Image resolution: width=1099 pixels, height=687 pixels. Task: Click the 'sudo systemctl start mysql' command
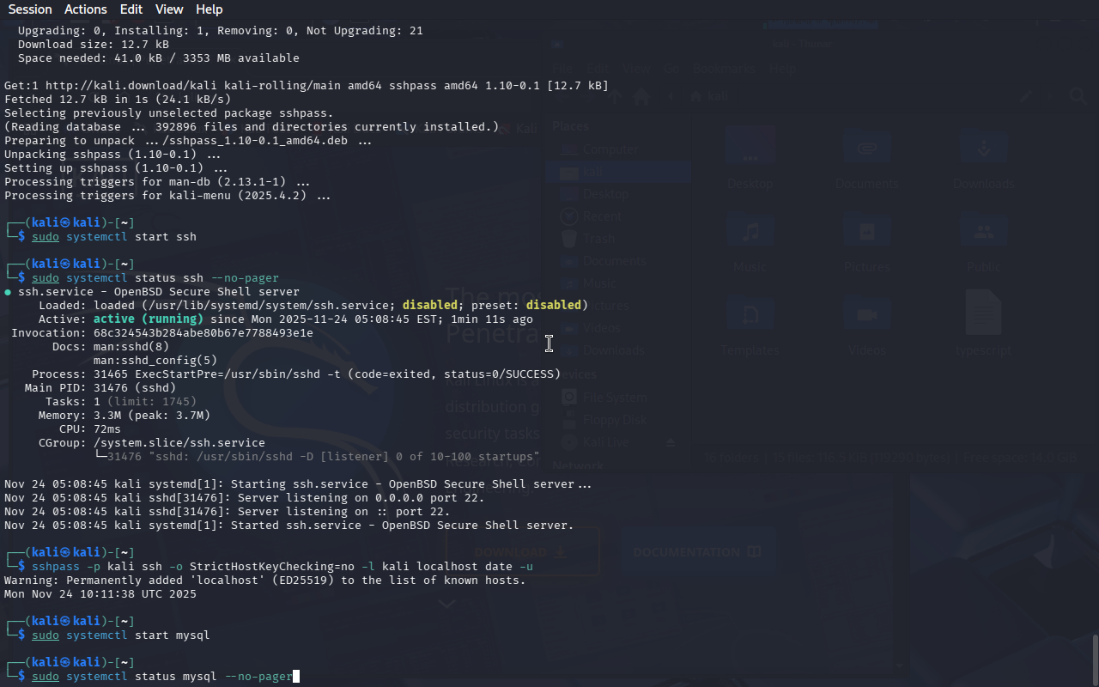click(121, 635)
